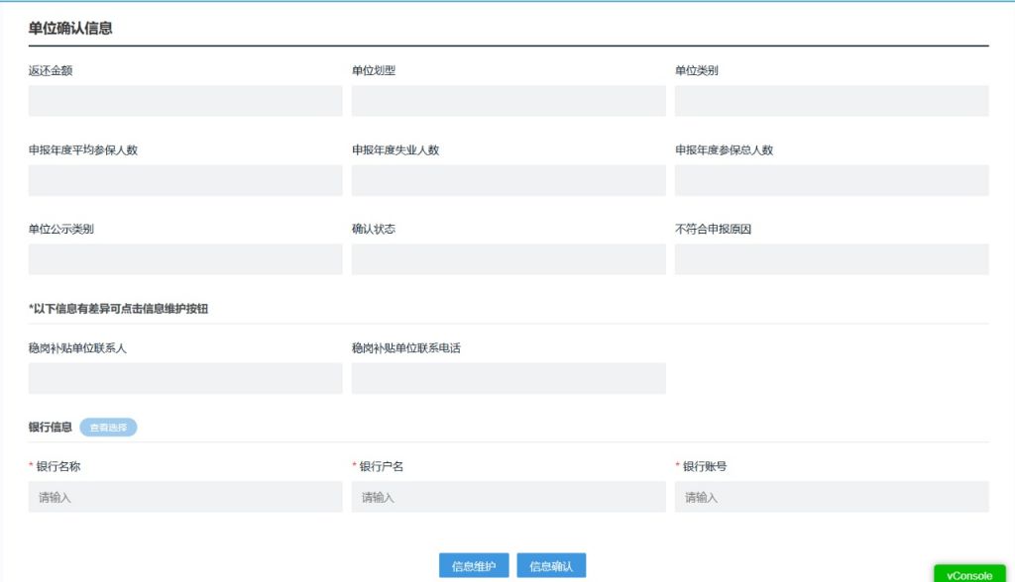1015x582 pixels.
Task: Focus the 申报年度平均参保人数 field
Action: (185, 180)
